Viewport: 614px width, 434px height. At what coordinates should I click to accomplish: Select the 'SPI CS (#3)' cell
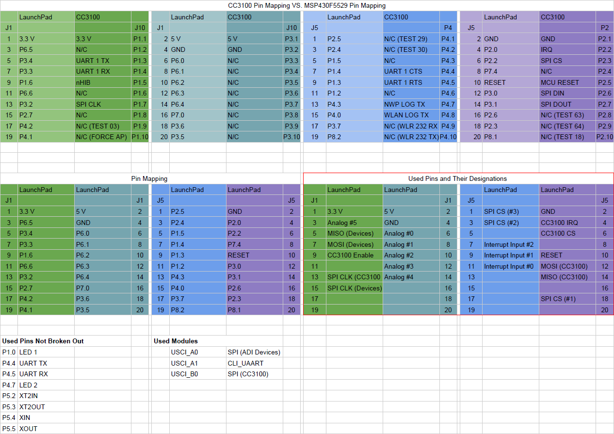point(511,211)
